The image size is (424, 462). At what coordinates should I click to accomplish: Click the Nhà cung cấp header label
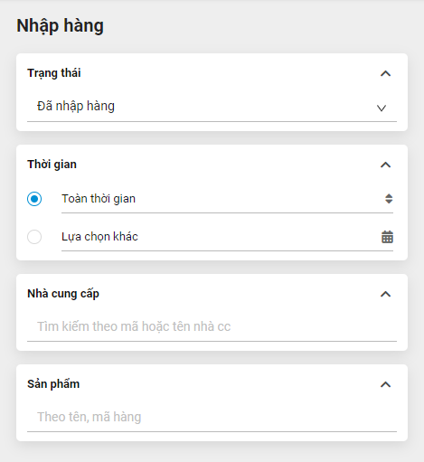point(63,294)
